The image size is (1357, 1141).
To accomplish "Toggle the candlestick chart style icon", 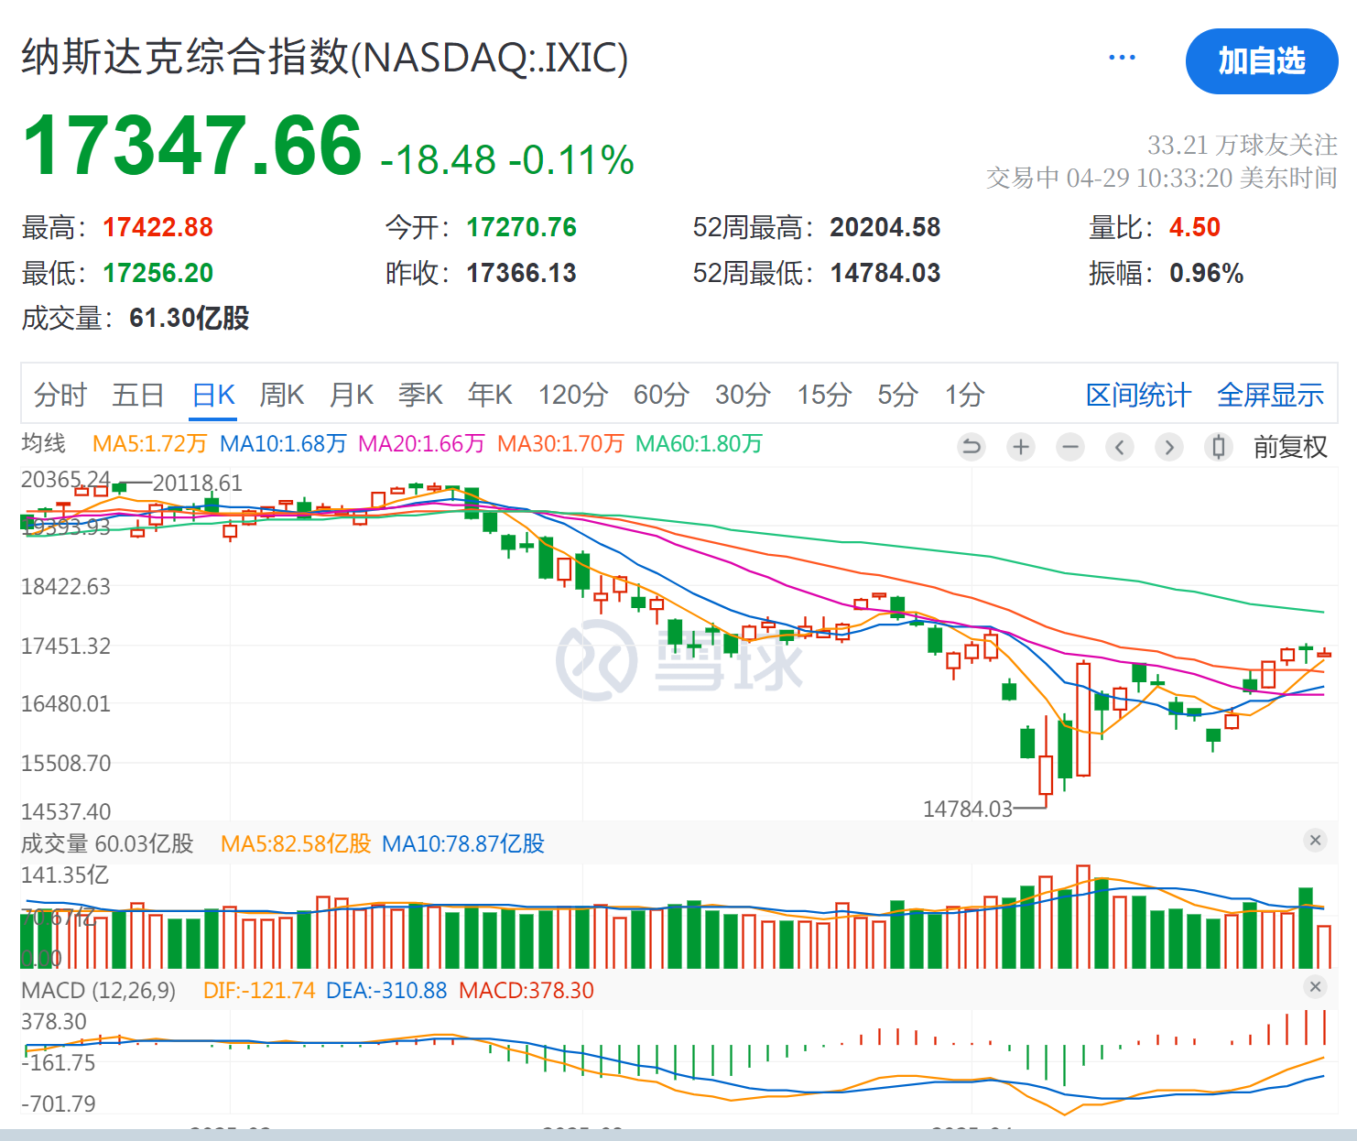I will tap(1219, 447).
